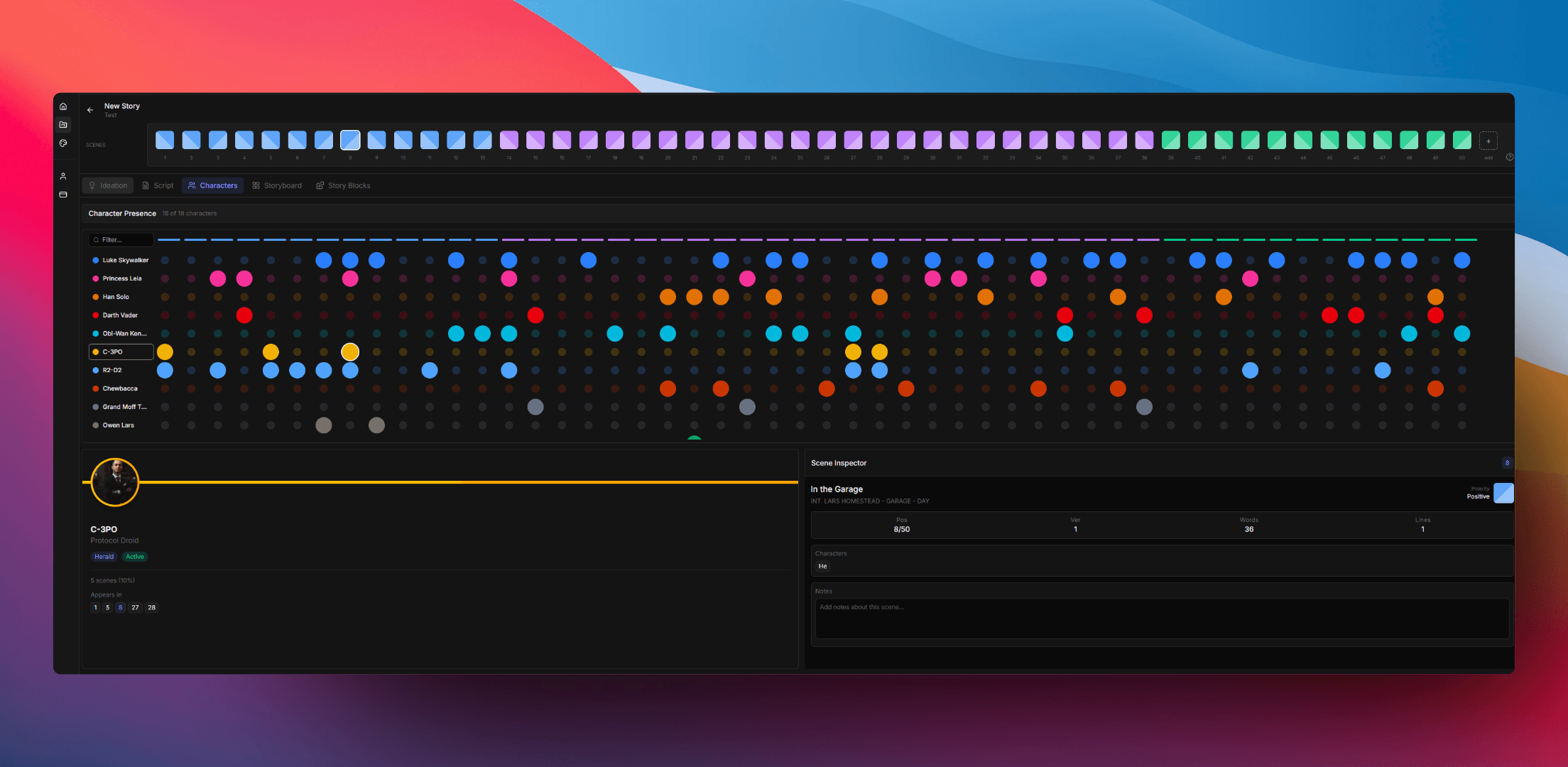Open the user account icon in the sidebar
Viewport: 1568px width, 767px height.
click(63, 175)
